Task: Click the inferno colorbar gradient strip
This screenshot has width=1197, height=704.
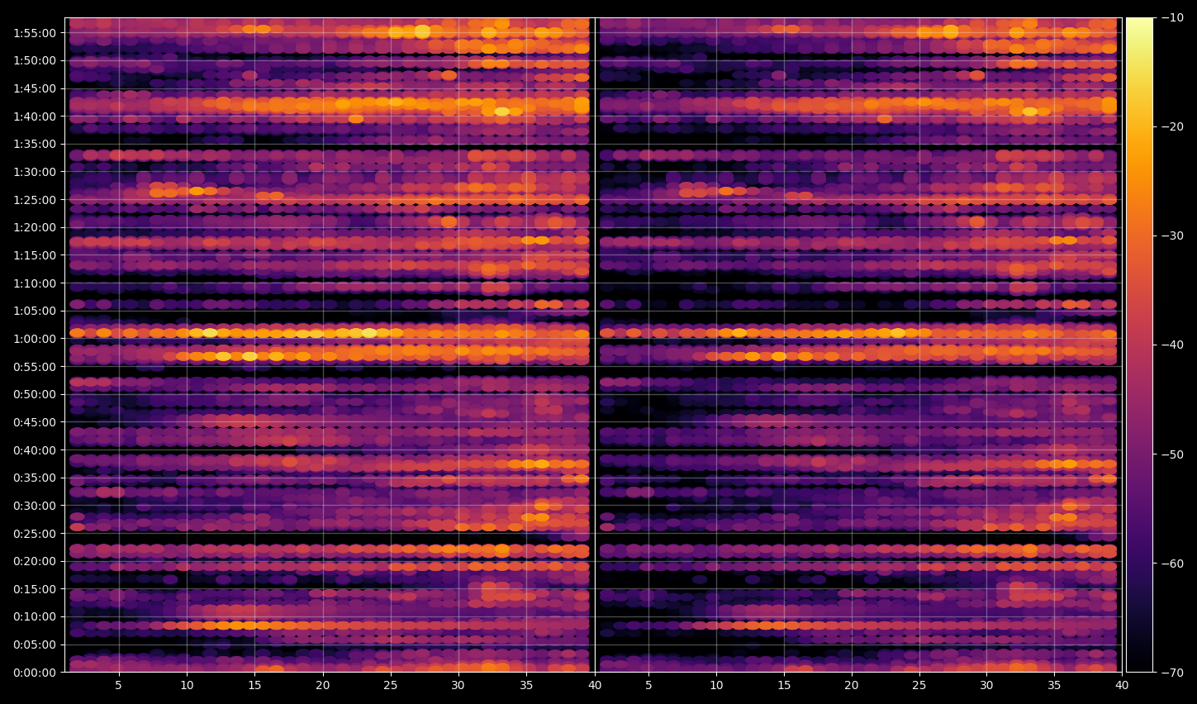Action: pyautogui.click(x=1139, y=345)
